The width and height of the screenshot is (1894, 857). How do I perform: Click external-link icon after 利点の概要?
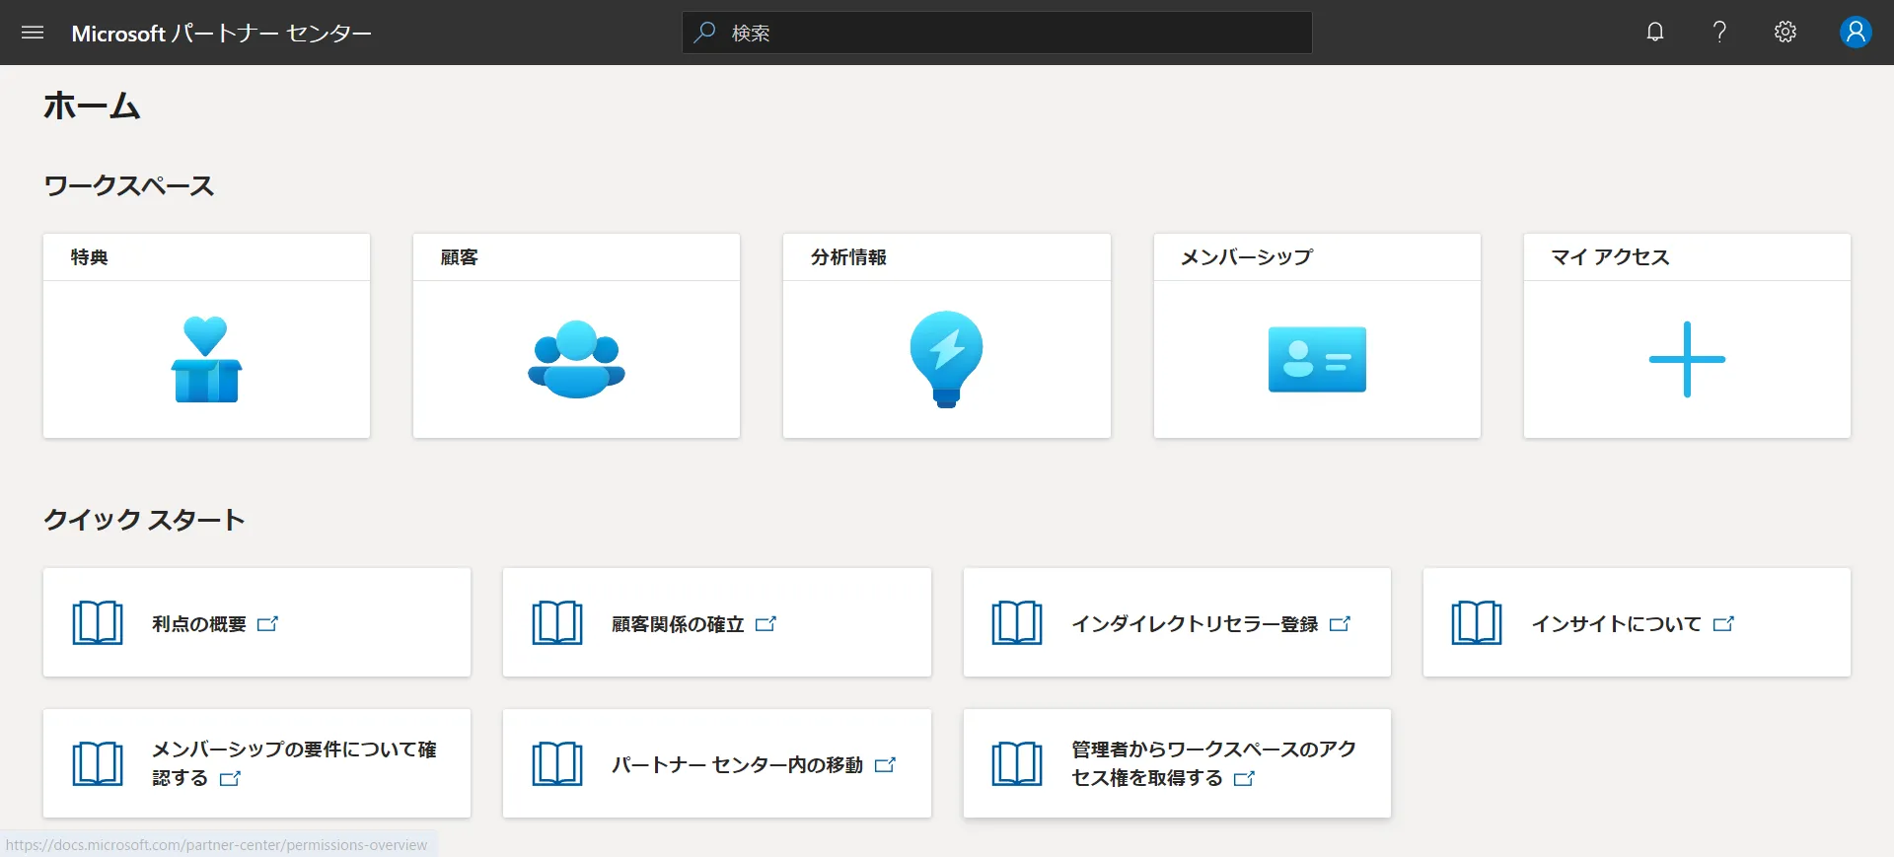[268, 623]
